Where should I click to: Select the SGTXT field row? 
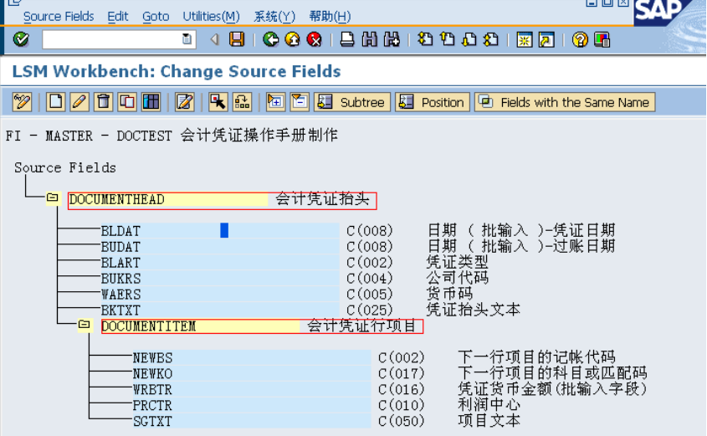252,421
